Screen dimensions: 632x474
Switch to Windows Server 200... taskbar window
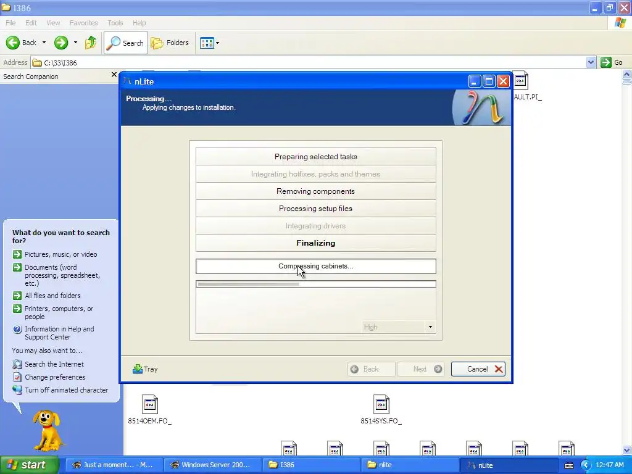[x=212, y=465]
